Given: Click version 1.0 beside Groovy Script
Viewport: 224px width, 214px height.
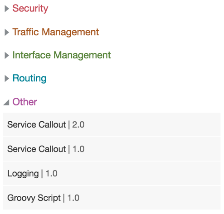Looking at the screenshot, I should (x=73, y=198).
